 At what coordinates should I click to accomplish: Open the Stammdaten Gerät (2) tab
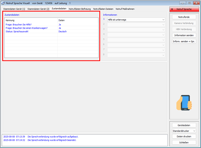click(x=38, y=9)
